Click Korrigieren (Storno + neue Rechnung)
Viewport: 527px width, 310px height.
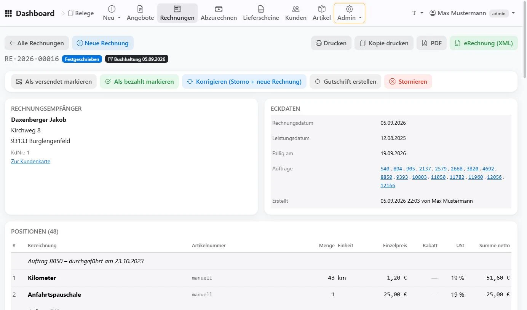tap(244, 81)
